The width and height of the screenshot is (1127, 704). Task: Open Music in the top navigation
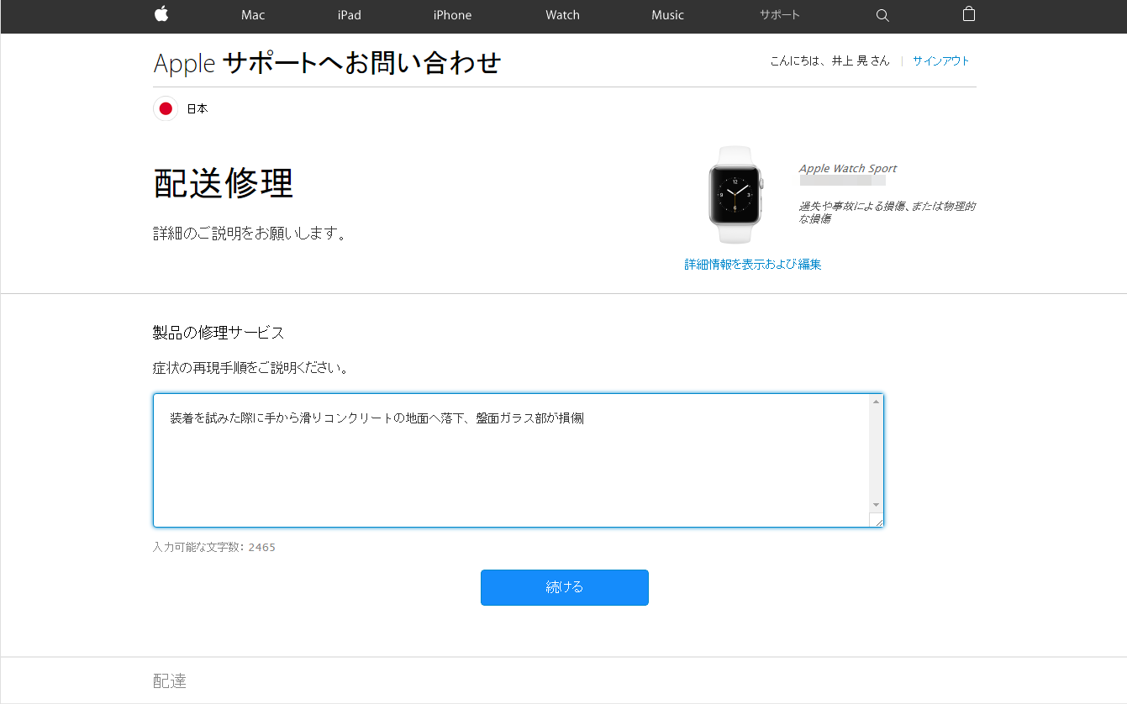pos(667,15)
